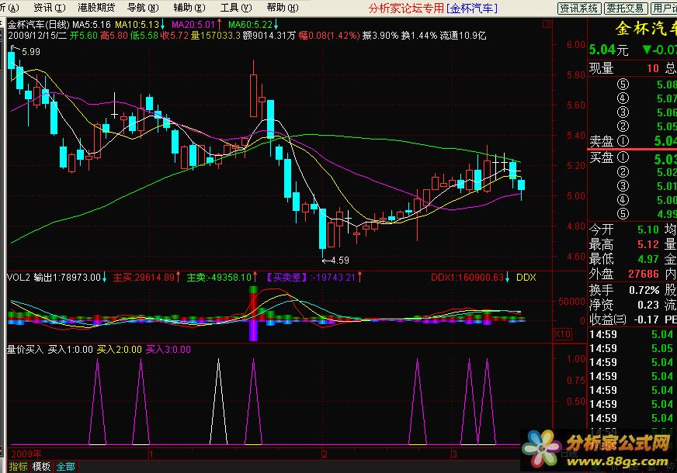Click the small red window icon on the chart
The height and width of the screenshot is (473, 677).
[x=547, y=24]
